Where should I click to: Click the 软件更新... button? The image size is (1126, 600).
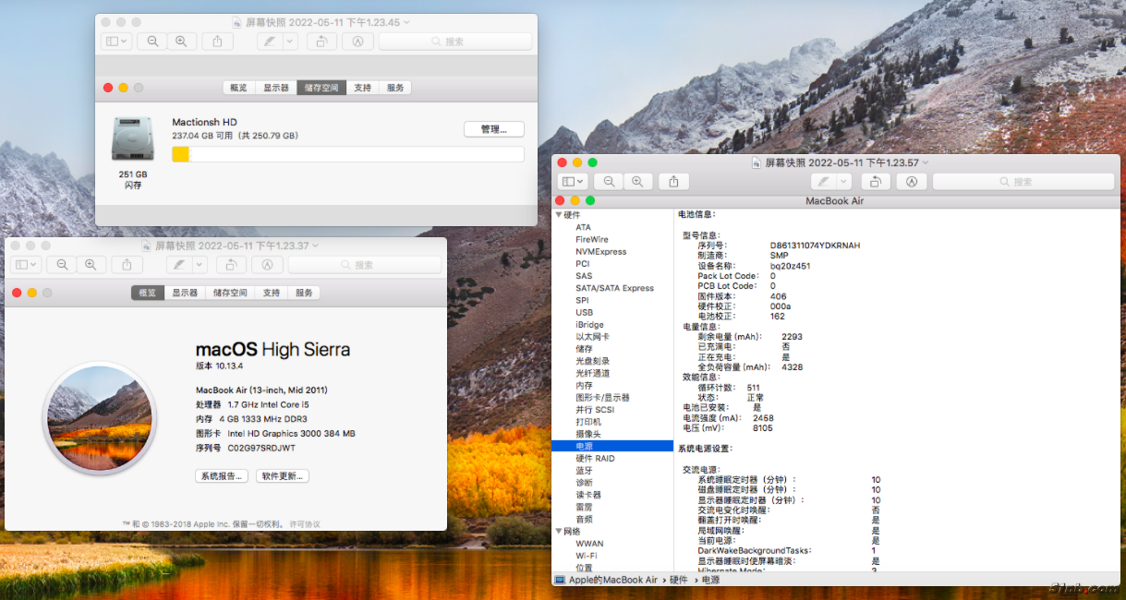tap(283, 476)
